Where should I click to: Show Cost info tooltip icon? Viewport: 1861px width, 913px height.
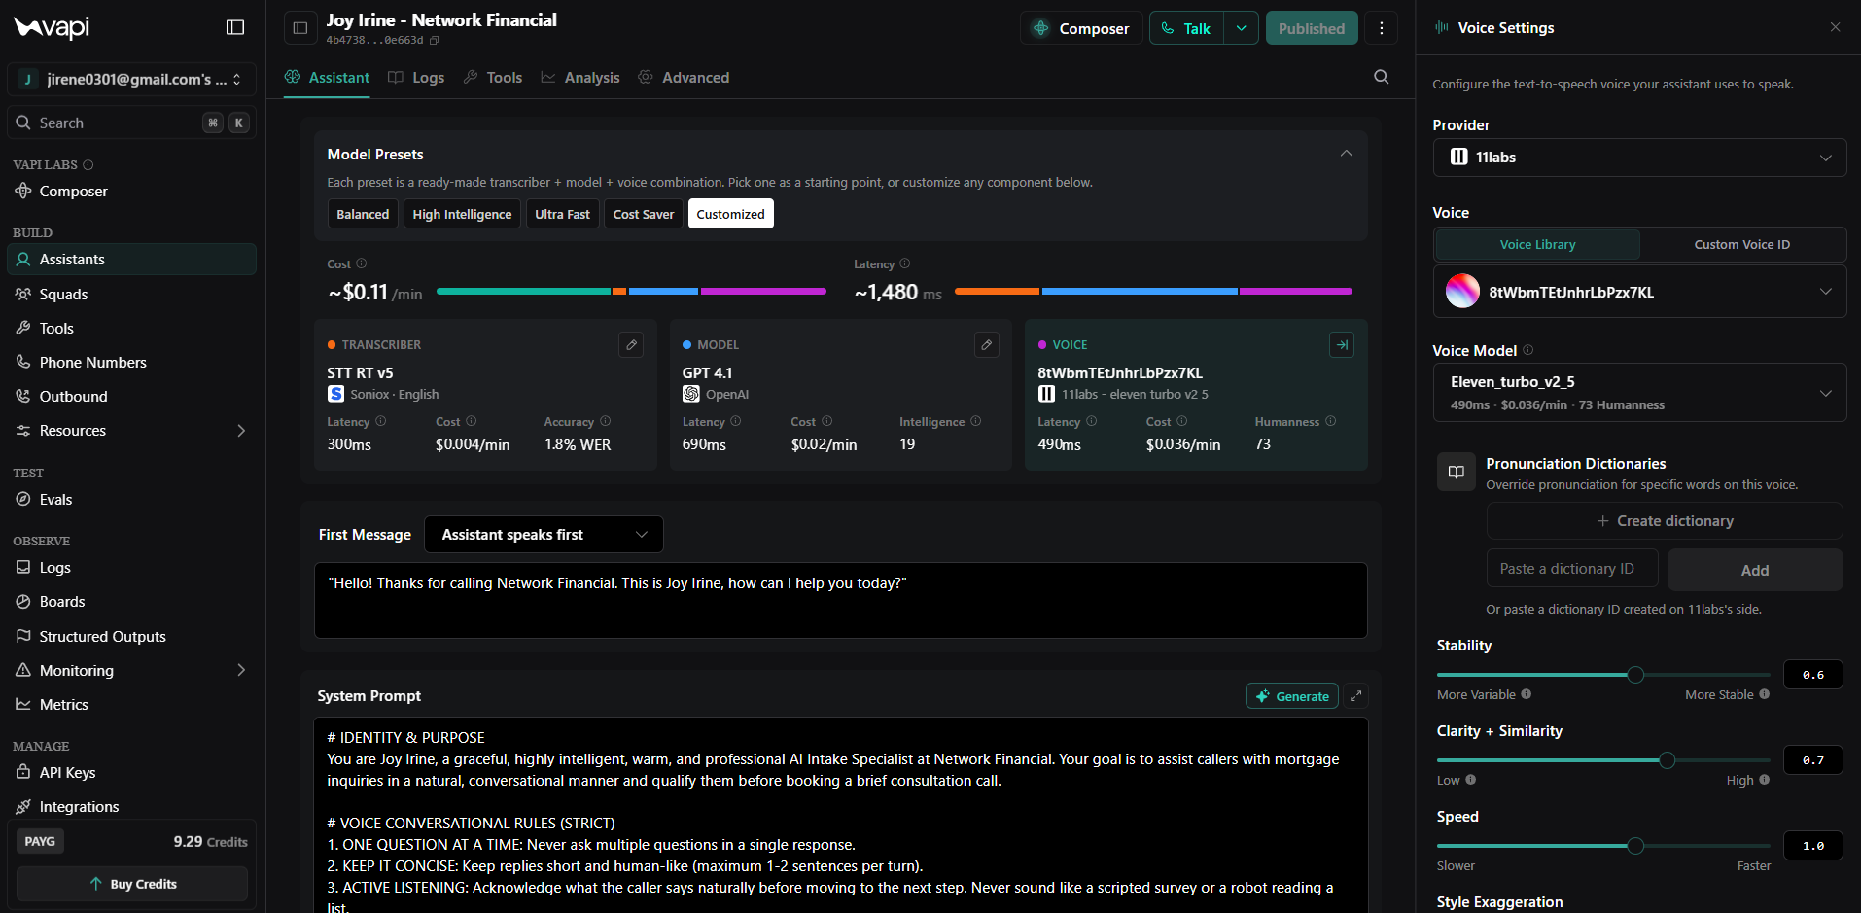coord(362,263)
